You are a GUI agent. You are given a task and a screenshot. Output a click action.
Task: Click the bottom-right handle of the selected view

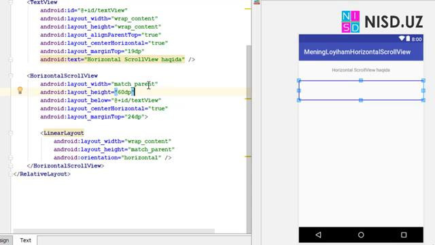tap(423, 100)
